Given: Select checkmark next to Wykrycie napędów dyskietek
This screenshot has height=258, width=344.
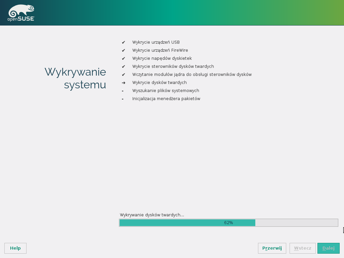Looking at the screenshot, I should (123, 58).
